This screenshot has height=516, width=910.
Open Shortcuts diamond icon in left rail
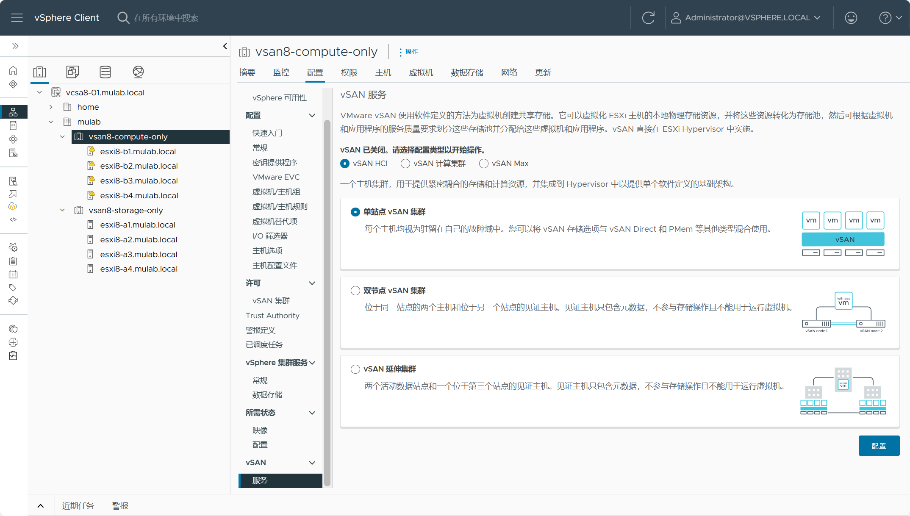[x=13, y=84]
